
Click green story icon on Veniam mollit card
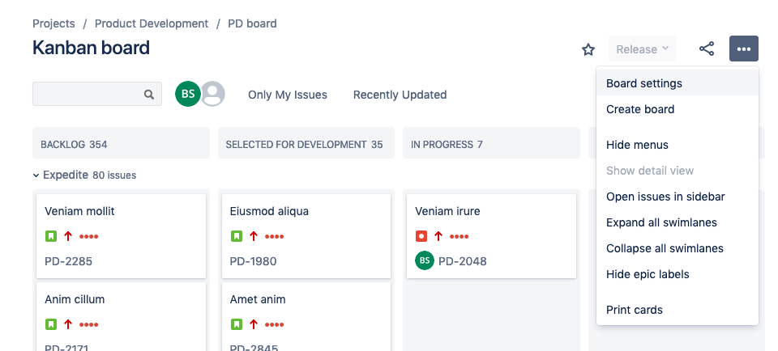(51, 236)
